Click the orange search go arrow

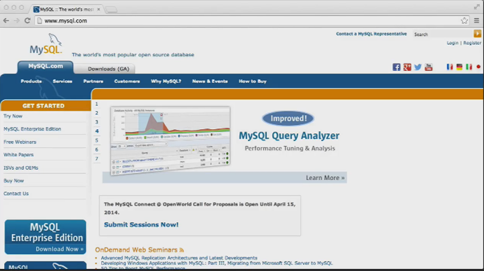[x=477, y=33]
